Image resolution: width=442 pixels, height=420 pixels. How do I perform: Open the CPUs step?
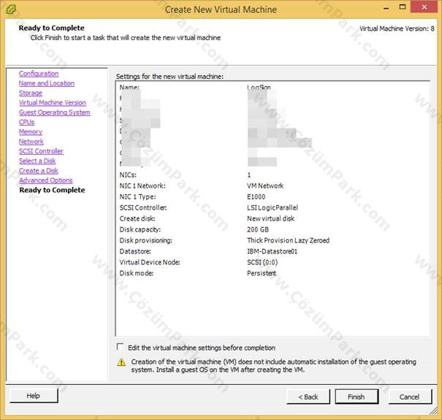point(27,122)
